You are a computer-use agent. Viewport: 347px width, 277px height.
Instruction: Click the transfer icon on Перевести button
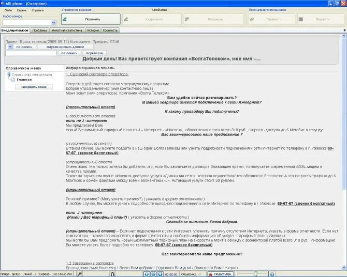[x=252, y=20]
